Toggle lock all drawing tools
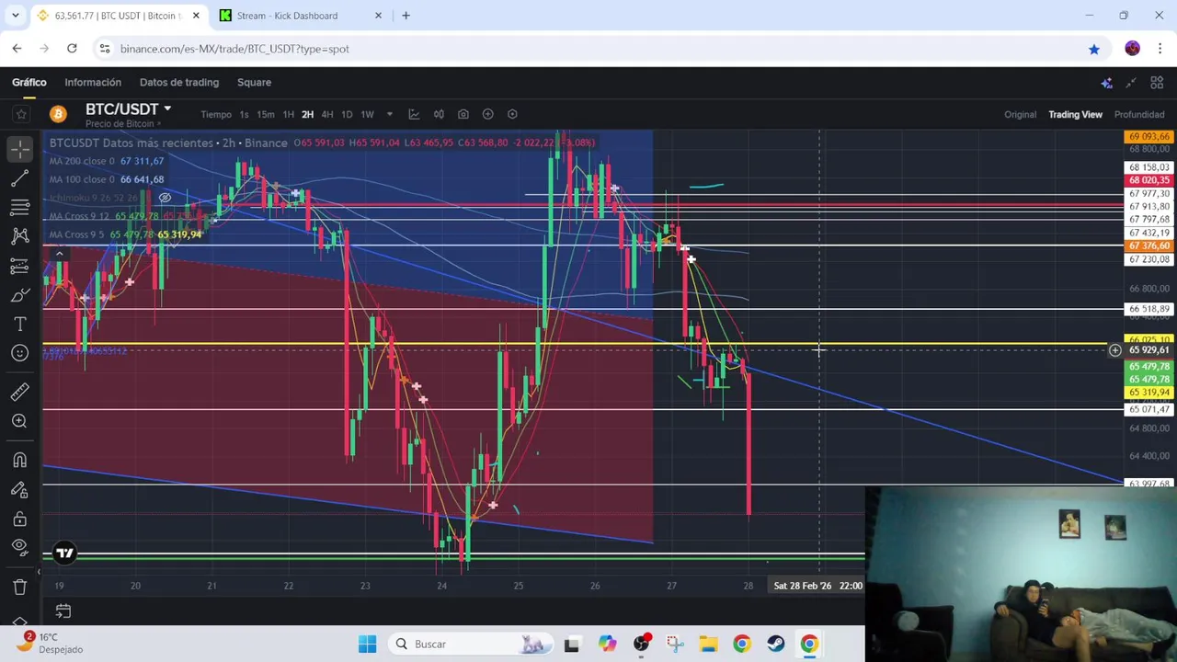 (x=20, y=519)
